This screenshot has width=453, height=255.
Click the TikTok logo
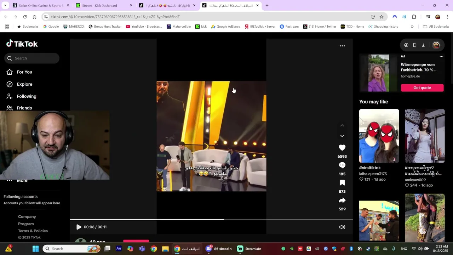22,44
